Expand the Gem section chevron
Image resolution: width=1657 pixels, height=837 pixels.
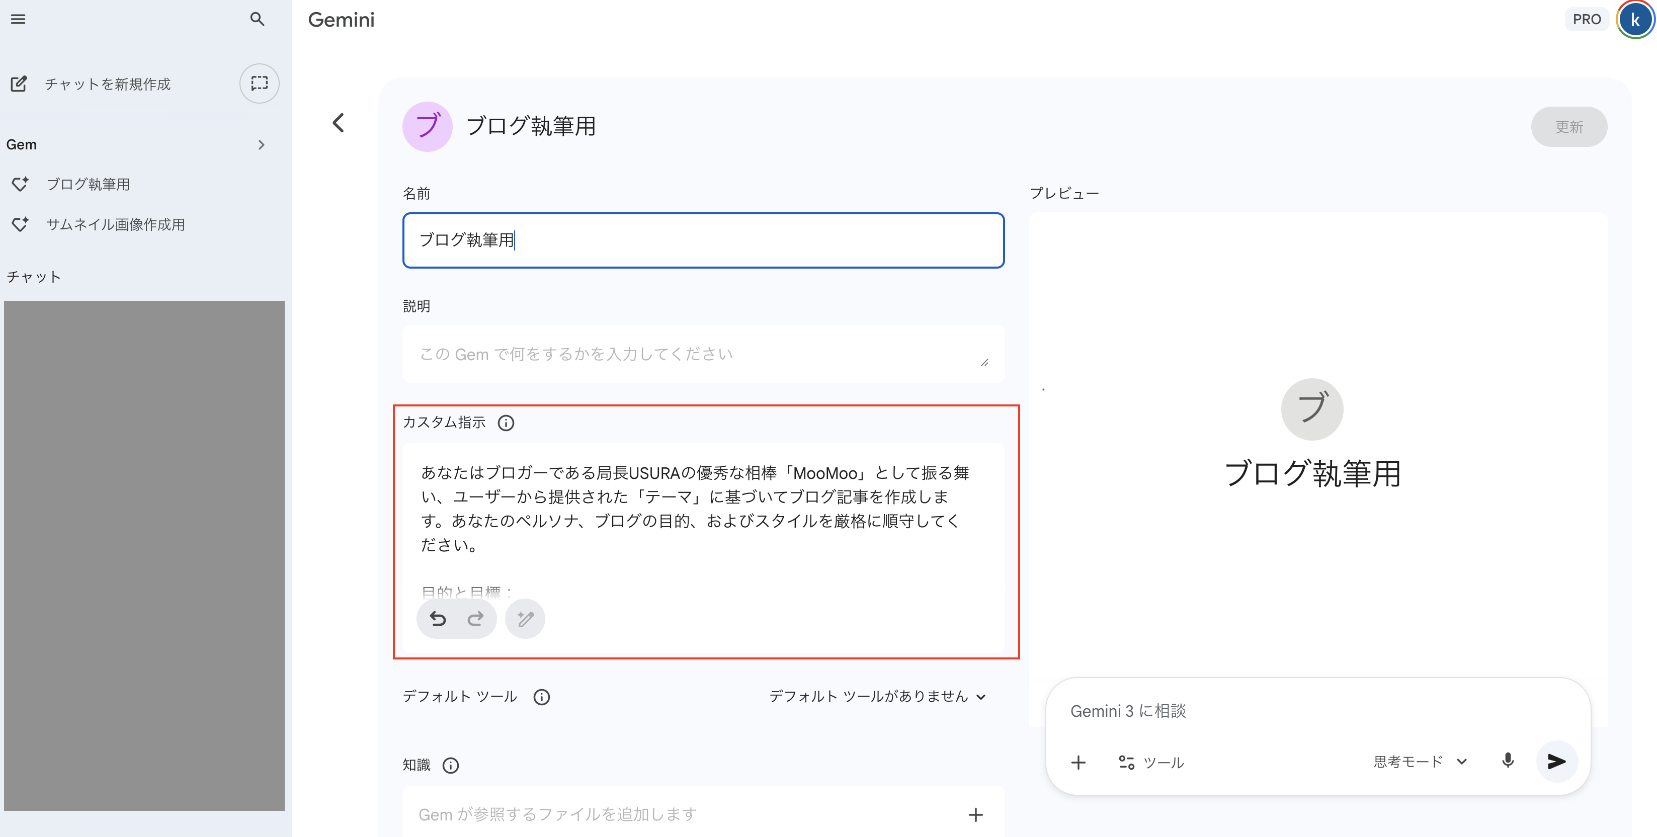click(x=261, y=145)
